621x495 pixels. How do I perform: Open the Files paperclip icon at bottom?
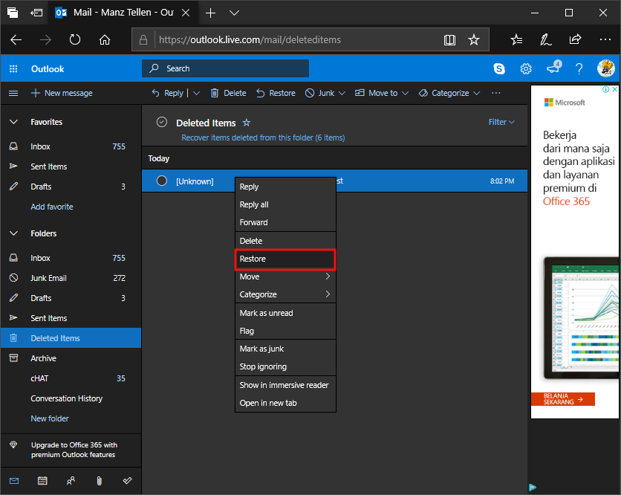[x=99, y=480]
